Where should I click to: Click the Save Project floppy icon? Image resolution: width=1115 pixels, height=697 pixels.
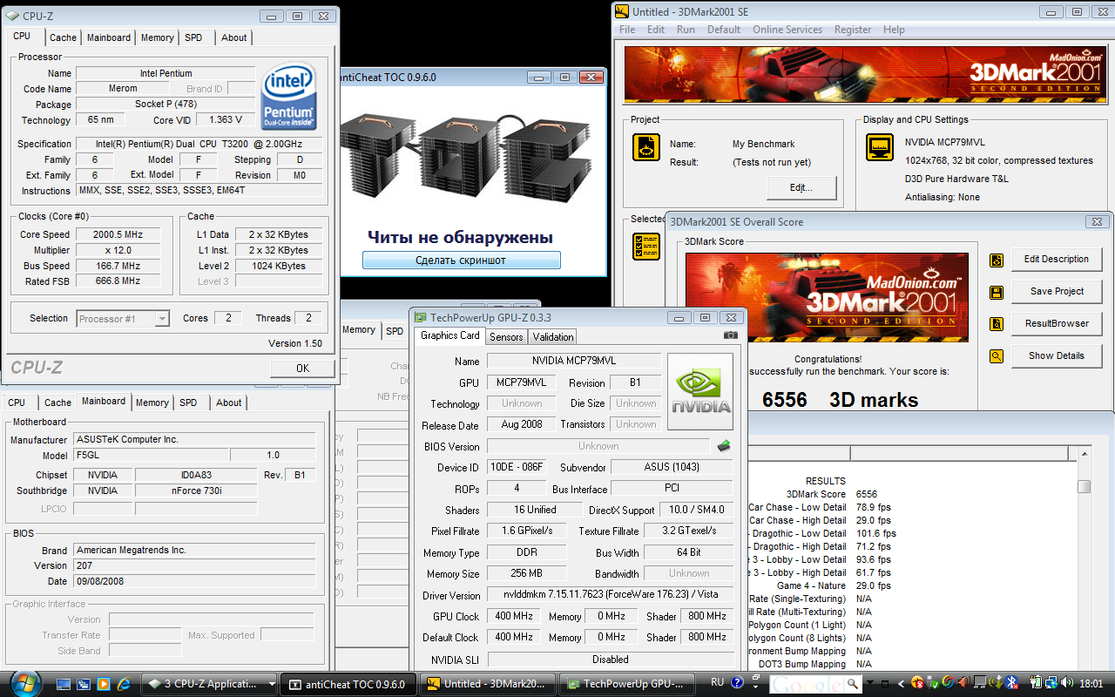click(x=997, y=292)
